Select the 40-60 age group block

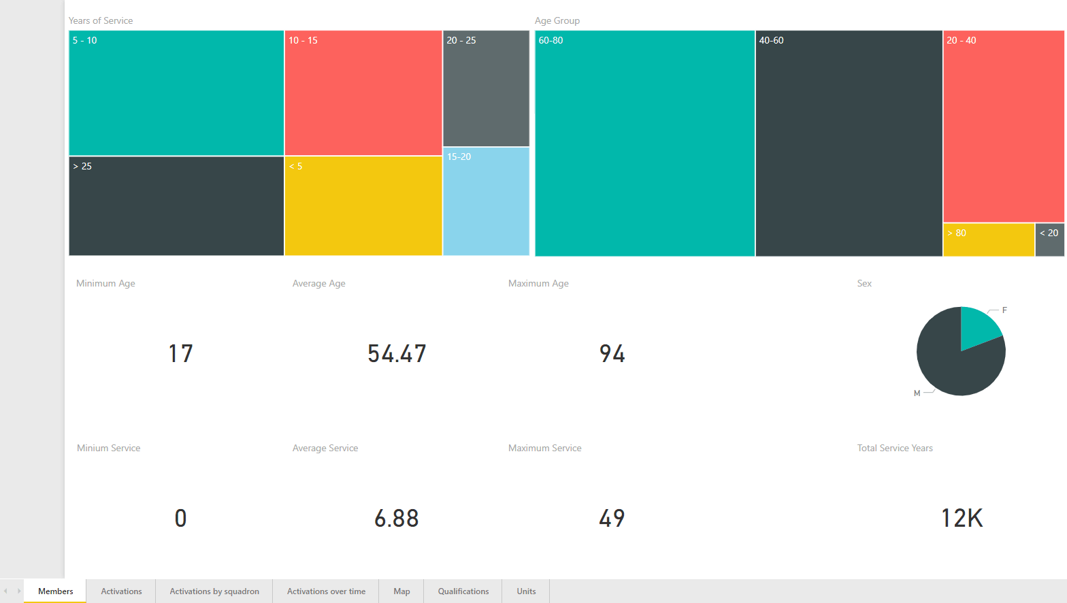849,143
